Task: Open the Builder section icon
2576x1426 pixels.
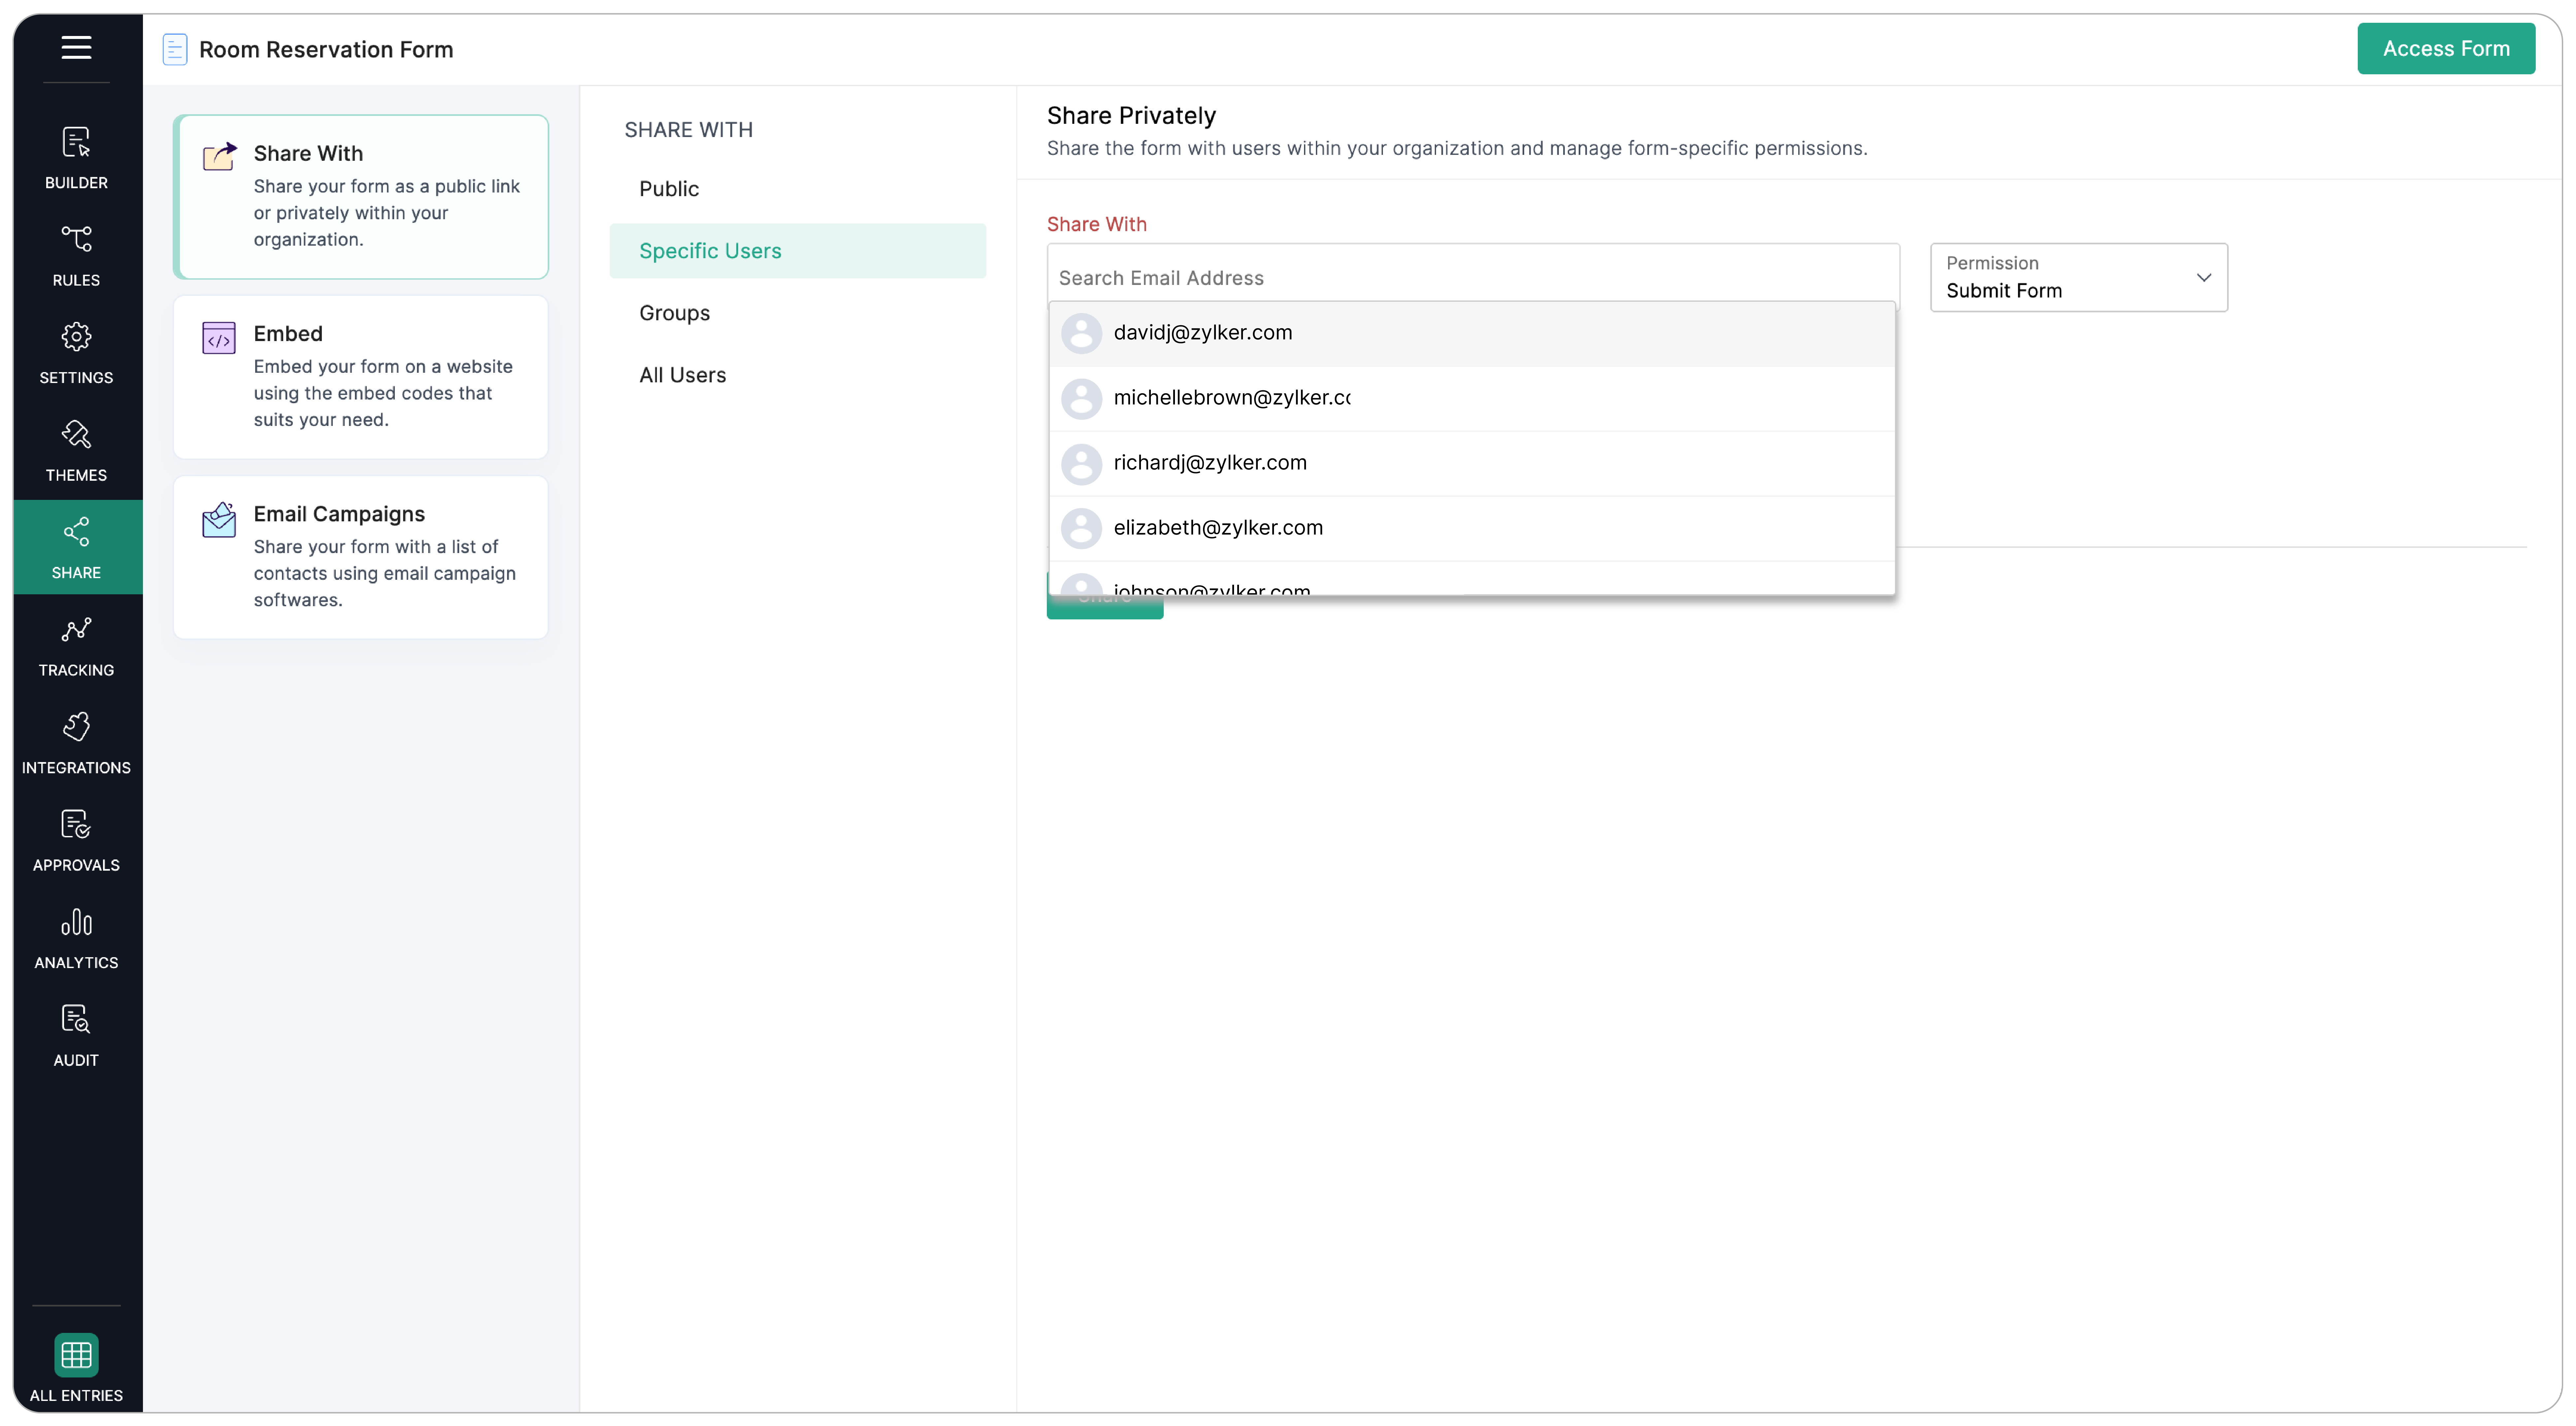Action: (x=76, y=142)
